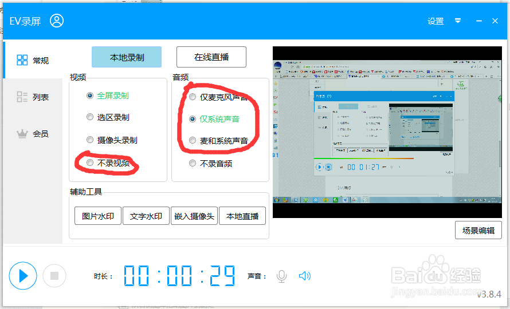Close the EV录屏 window
Image resolution: width=510 pixels, height=309 pixels.
pyautogui.click(x=495, y=21)
